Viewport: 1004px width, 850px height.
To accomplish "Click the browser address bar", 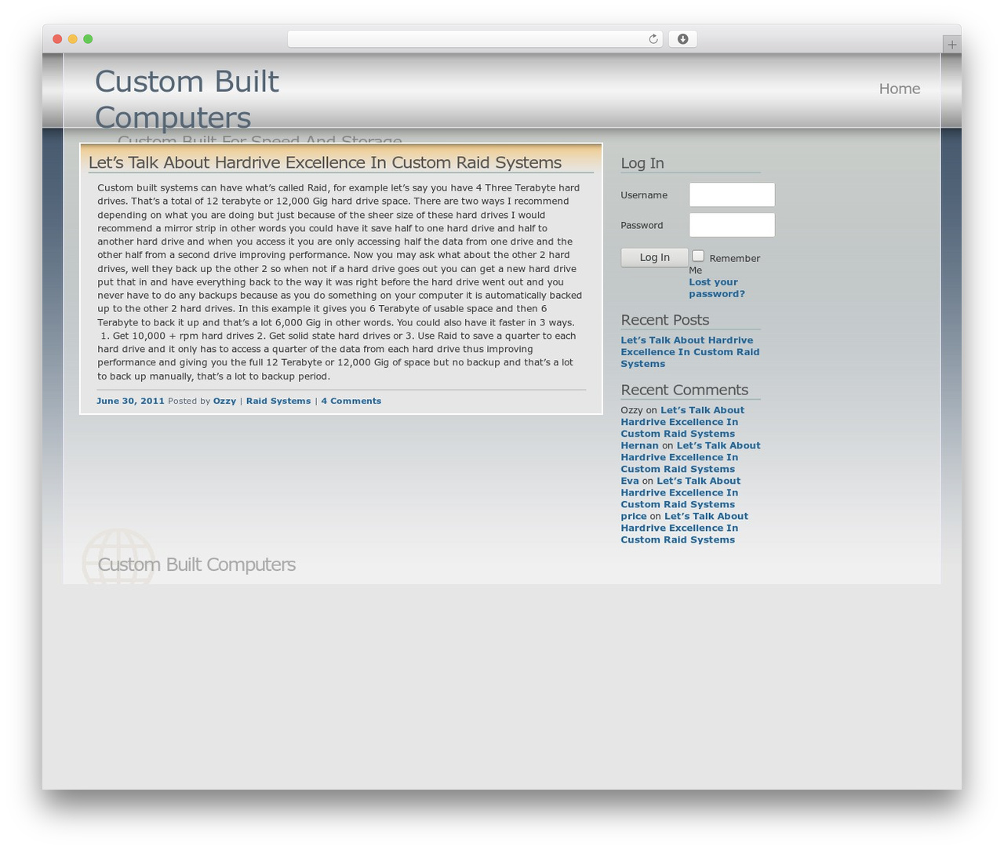I will click(475, 39).
